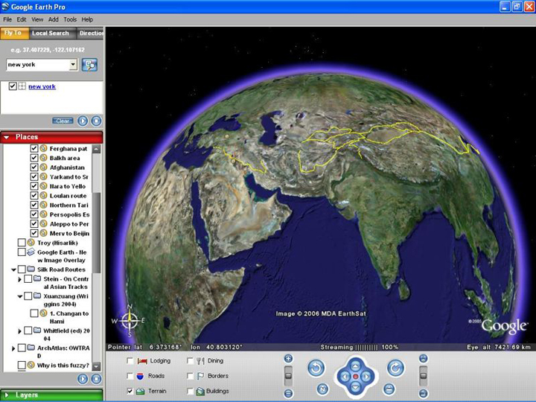The height and width of the screenshot is (402, 536).
Task: Play the tour below the Places list
Action: click(x=83, y=379)
